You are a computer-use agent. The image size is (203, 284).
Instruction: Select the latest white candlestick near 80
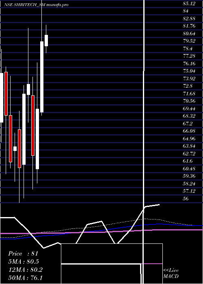[x=46, y=41]
